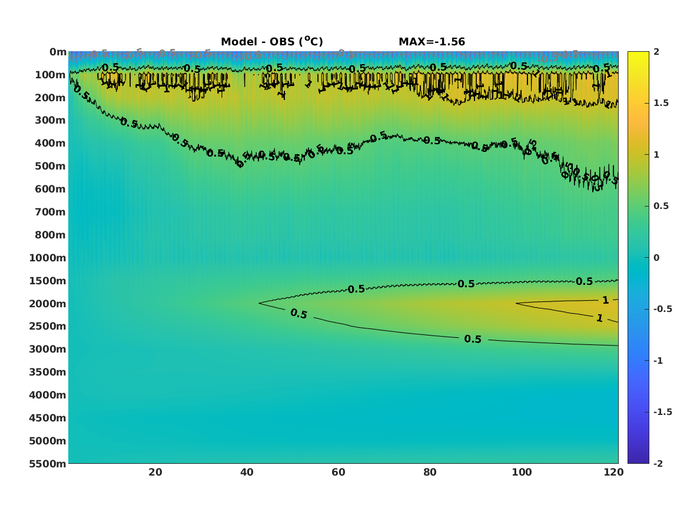687x515 pixels.
Task: Click the "2500m" depth axis label
Action: tap(48, 326)
